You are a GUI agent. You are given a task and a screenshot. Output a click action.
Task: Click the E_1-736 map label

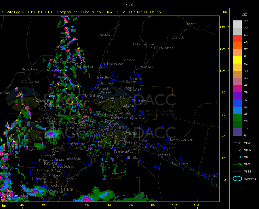point(178,37)
